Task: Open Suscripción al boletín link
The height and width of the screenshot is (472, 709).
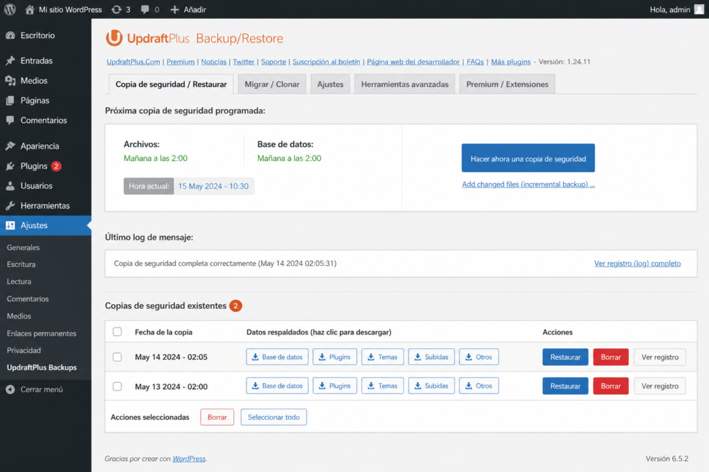Action: tap(327, 62)
